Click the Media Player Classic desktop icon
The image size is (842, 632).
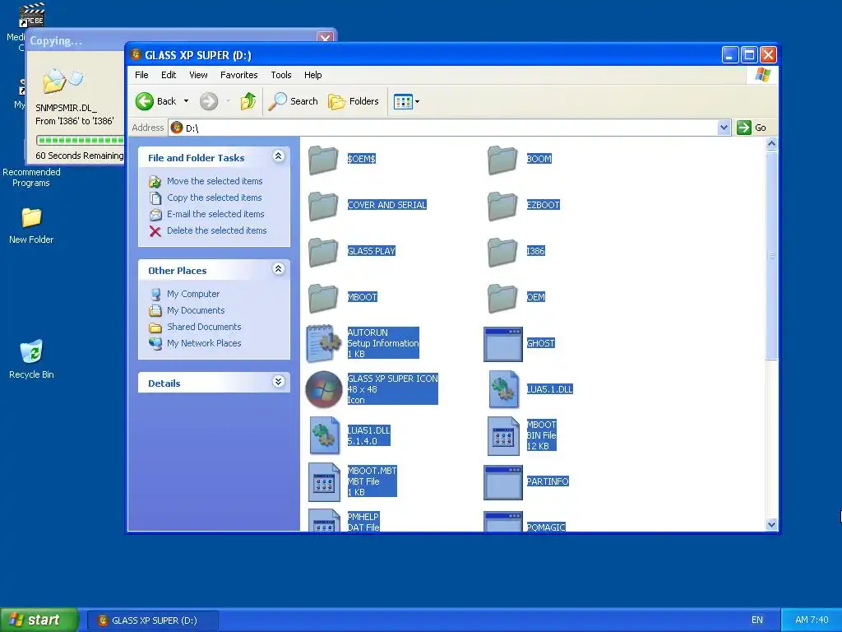pyautogui.click(x=32, y=15)
